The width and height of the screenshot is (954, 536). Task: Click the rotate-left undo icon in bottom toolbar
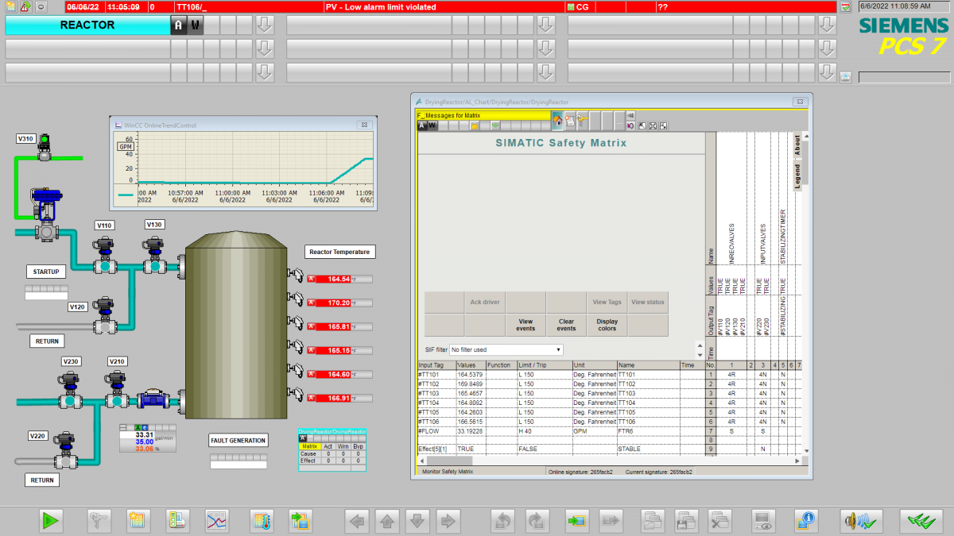tap(504, 521)
